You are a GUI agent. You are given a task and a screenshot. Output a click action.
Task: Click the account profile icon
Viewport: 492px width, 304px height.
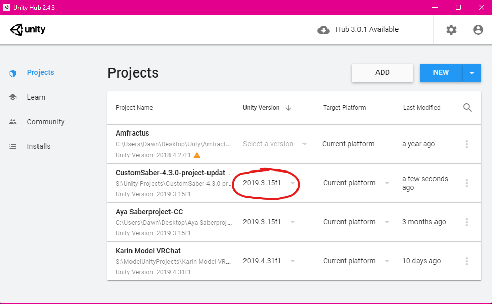478,29
